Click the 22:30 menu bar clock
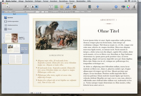Image resolution: width=141 pixels, height=96 pixels. point(134,1)
